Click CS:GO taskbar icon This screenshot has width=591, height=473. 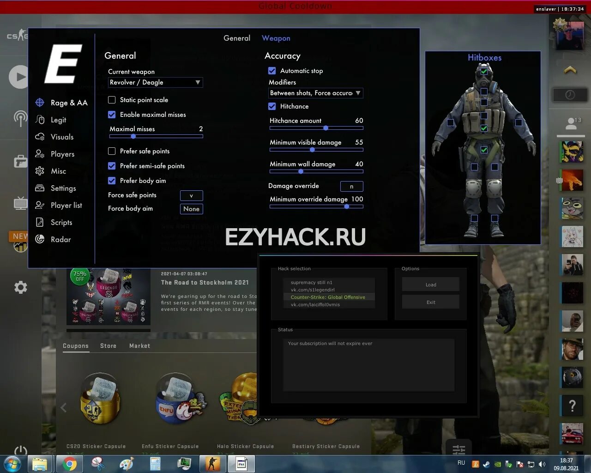(x=212, y=464)
